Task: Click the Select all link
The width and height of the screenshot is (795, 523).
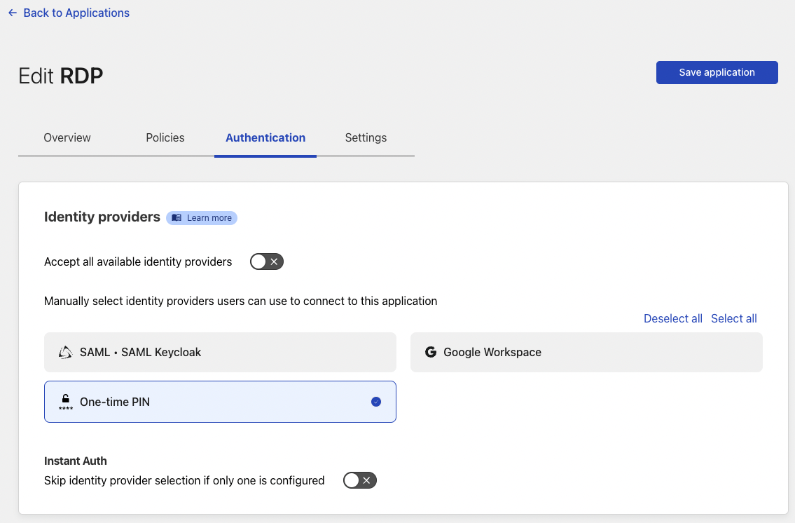Action: coord(733,318)
